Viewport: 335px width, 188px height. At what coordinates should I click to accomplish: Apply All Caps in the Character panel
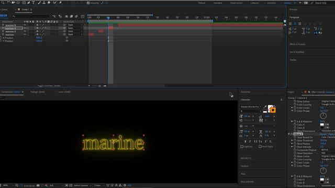pyautogui.click(x=255, y=142)
